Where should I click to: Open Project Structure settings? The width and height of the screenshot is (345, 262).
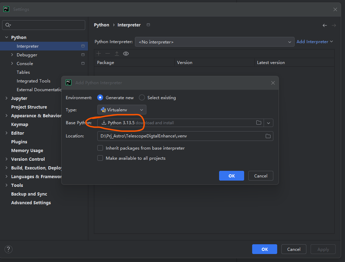[x=29, y=107]
